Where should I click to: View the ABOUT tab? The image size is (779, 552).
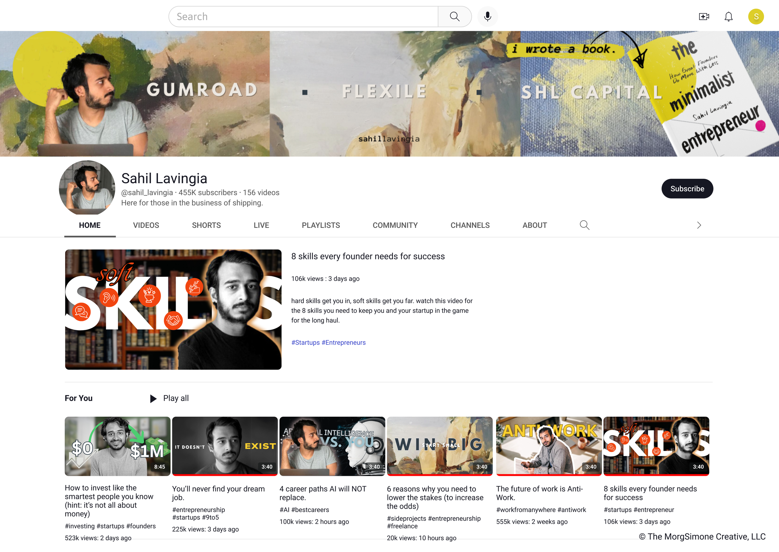click(534, 225)
